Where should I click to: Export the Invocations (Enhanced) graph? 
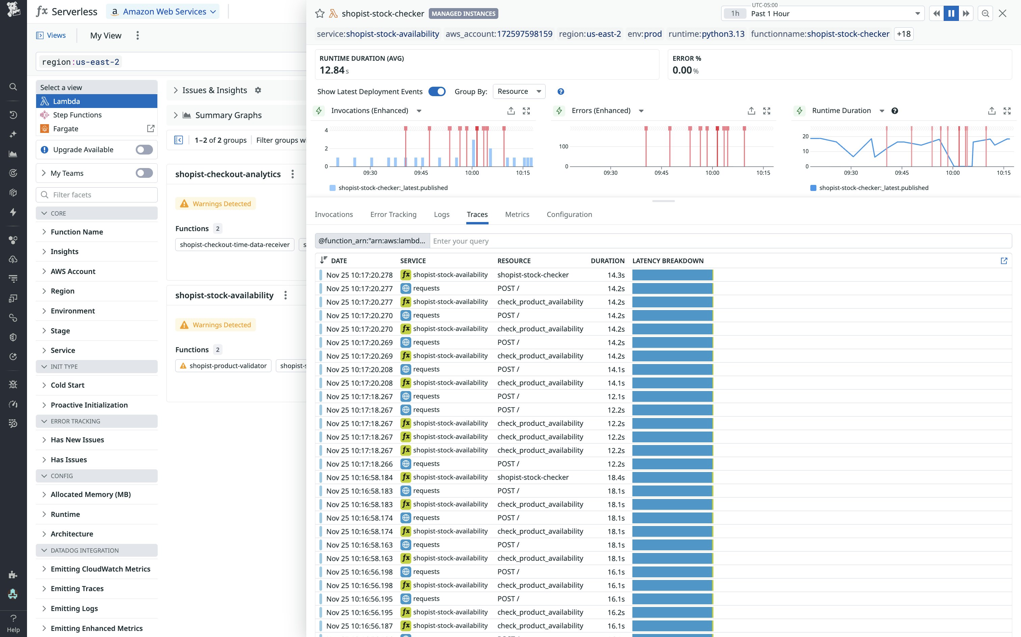point(511,110)
